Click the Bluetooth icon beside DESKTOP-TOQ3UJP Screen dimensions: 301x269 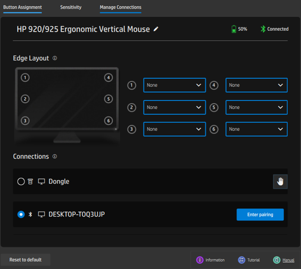[x=30, y=214]
